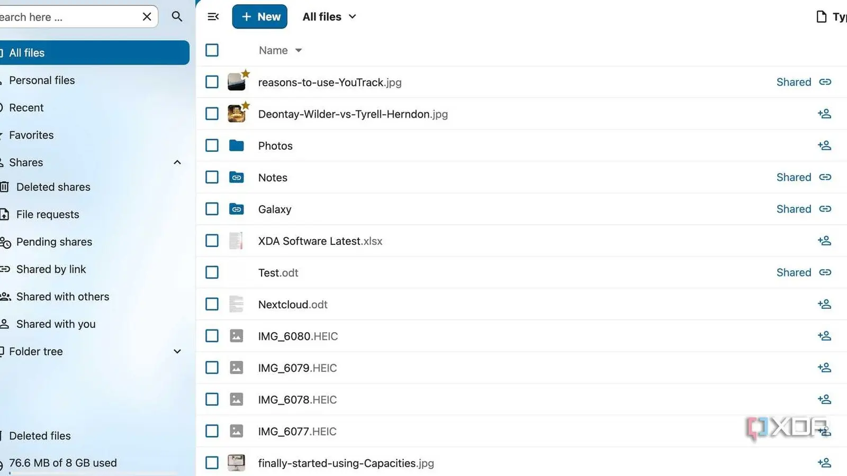Check the box beside IMG_6077.HEIC
The height and width of the screenshot is (476, 847).
click(212, 431)
